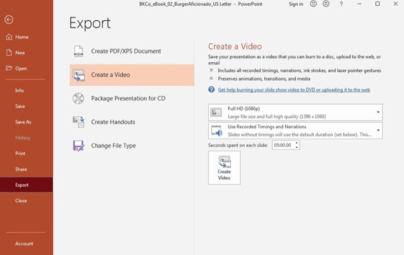Click the Open folder icon
Screen dimensions: 404x255
tap(9, 68)
